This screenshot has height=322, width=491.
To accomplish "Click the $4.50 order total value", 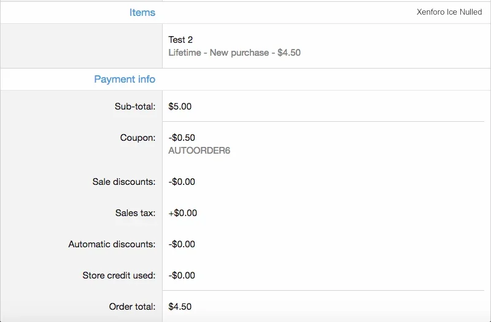I will [x=180, y=307].
